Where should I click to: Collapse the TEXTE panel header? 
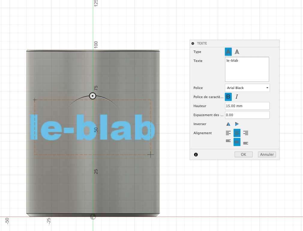[x=193, y=43]
